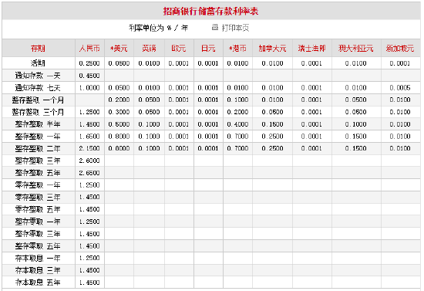The image size is (424, 291).
Task: Click the 英镑 column header
Action: [x=149, y=49]
